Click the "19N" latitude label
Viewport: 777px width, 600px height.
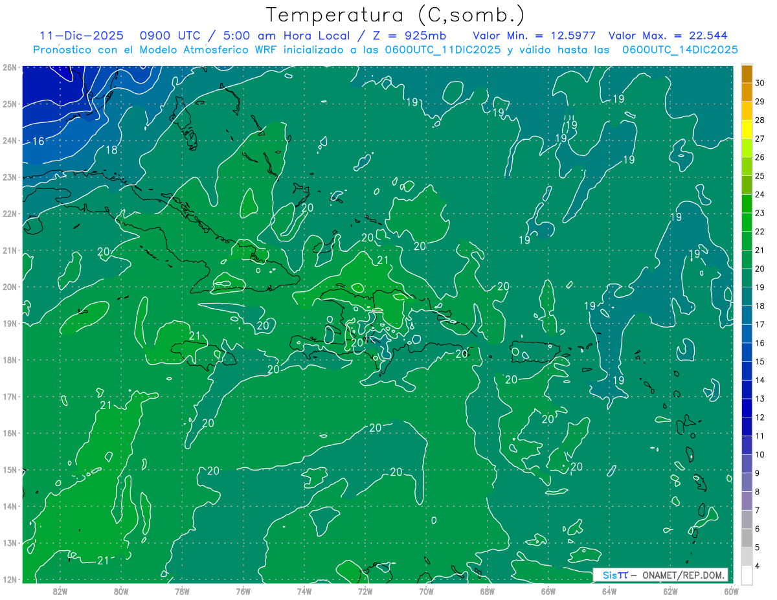(10, 324)
